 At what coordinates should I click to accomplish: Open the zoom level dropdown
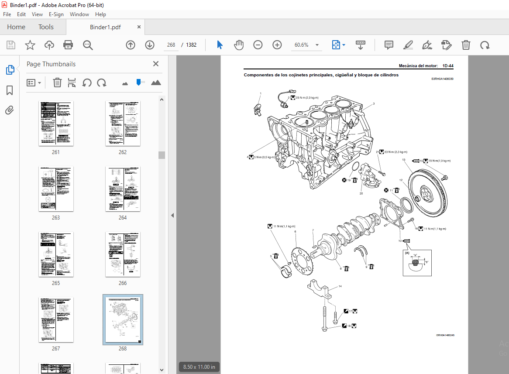[x=317, y=45]
